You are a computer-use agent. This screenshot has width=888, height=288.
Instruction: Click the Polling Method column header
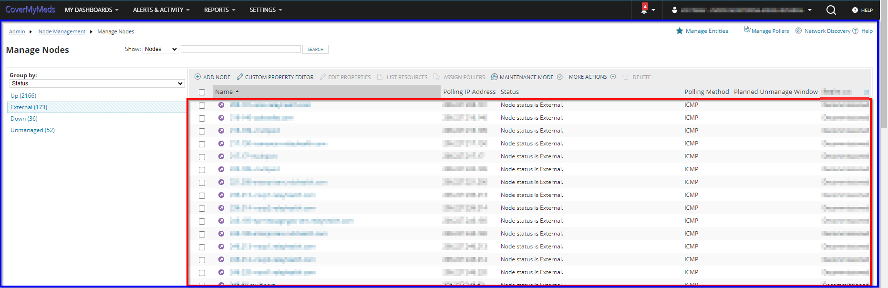point(707,92)
